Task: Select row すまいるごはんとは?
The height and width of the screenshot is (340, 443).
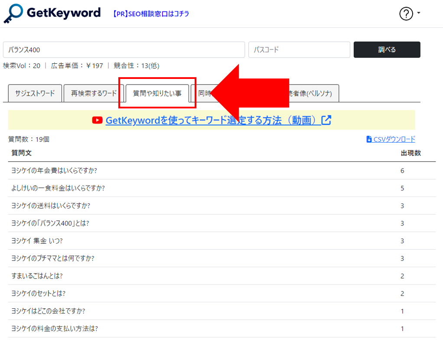Action: pyautogui.click(x=222, y=275)
